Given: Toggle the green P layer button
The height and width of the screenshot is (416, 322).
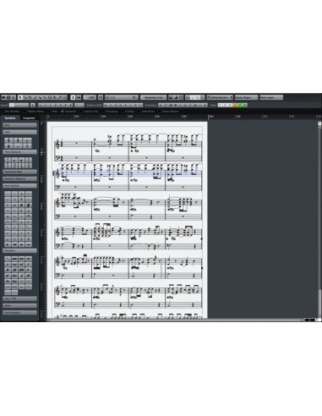Looking at the screenshot, I should (240, 105).
